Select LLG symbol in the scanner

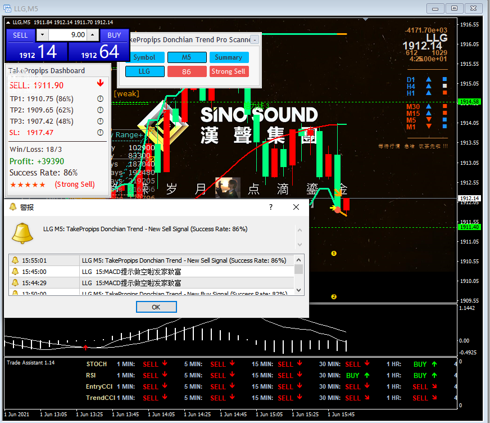point(144,71)
